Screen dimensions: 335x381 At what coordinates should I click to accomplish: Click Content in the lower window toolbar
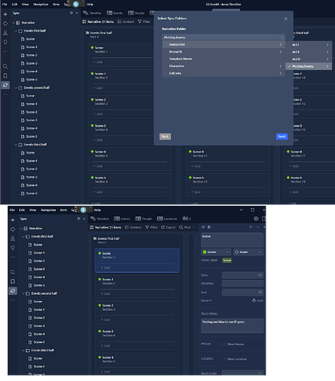tap(134, 227)
